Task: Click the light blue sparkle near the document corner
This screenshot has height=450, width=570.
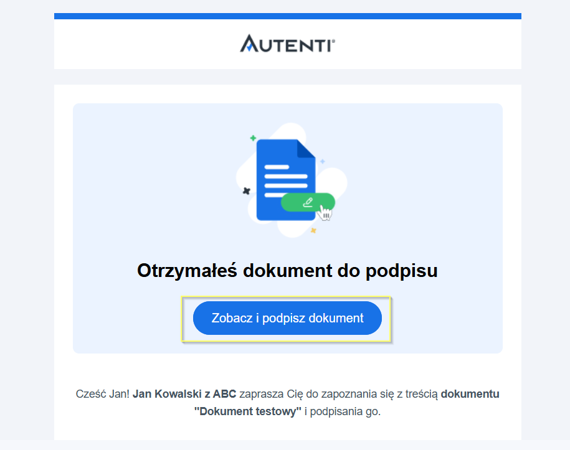Action: point(323,161)
